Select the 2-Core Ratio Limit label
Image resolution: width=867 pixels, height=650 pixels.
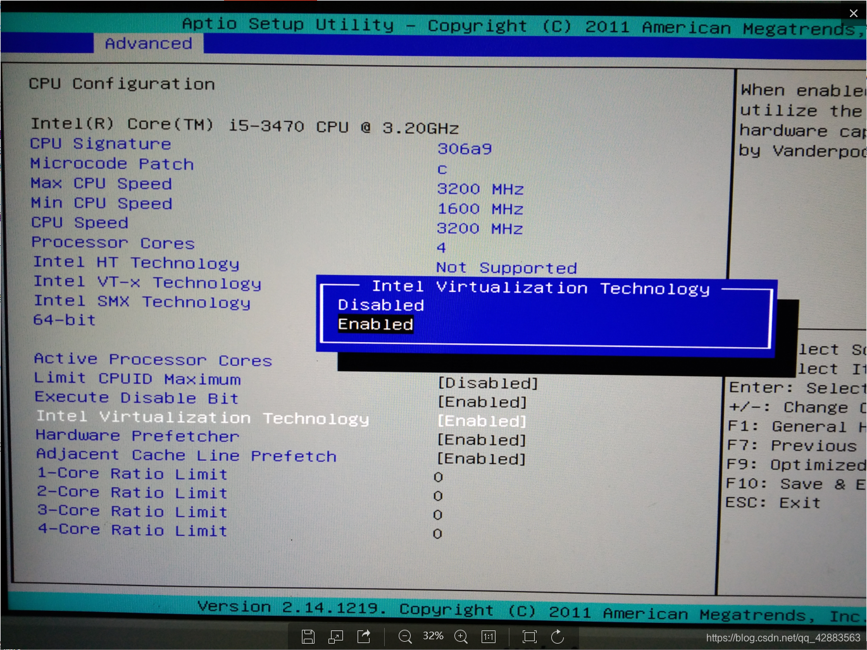pyautogui.click(x=132, y=493)
